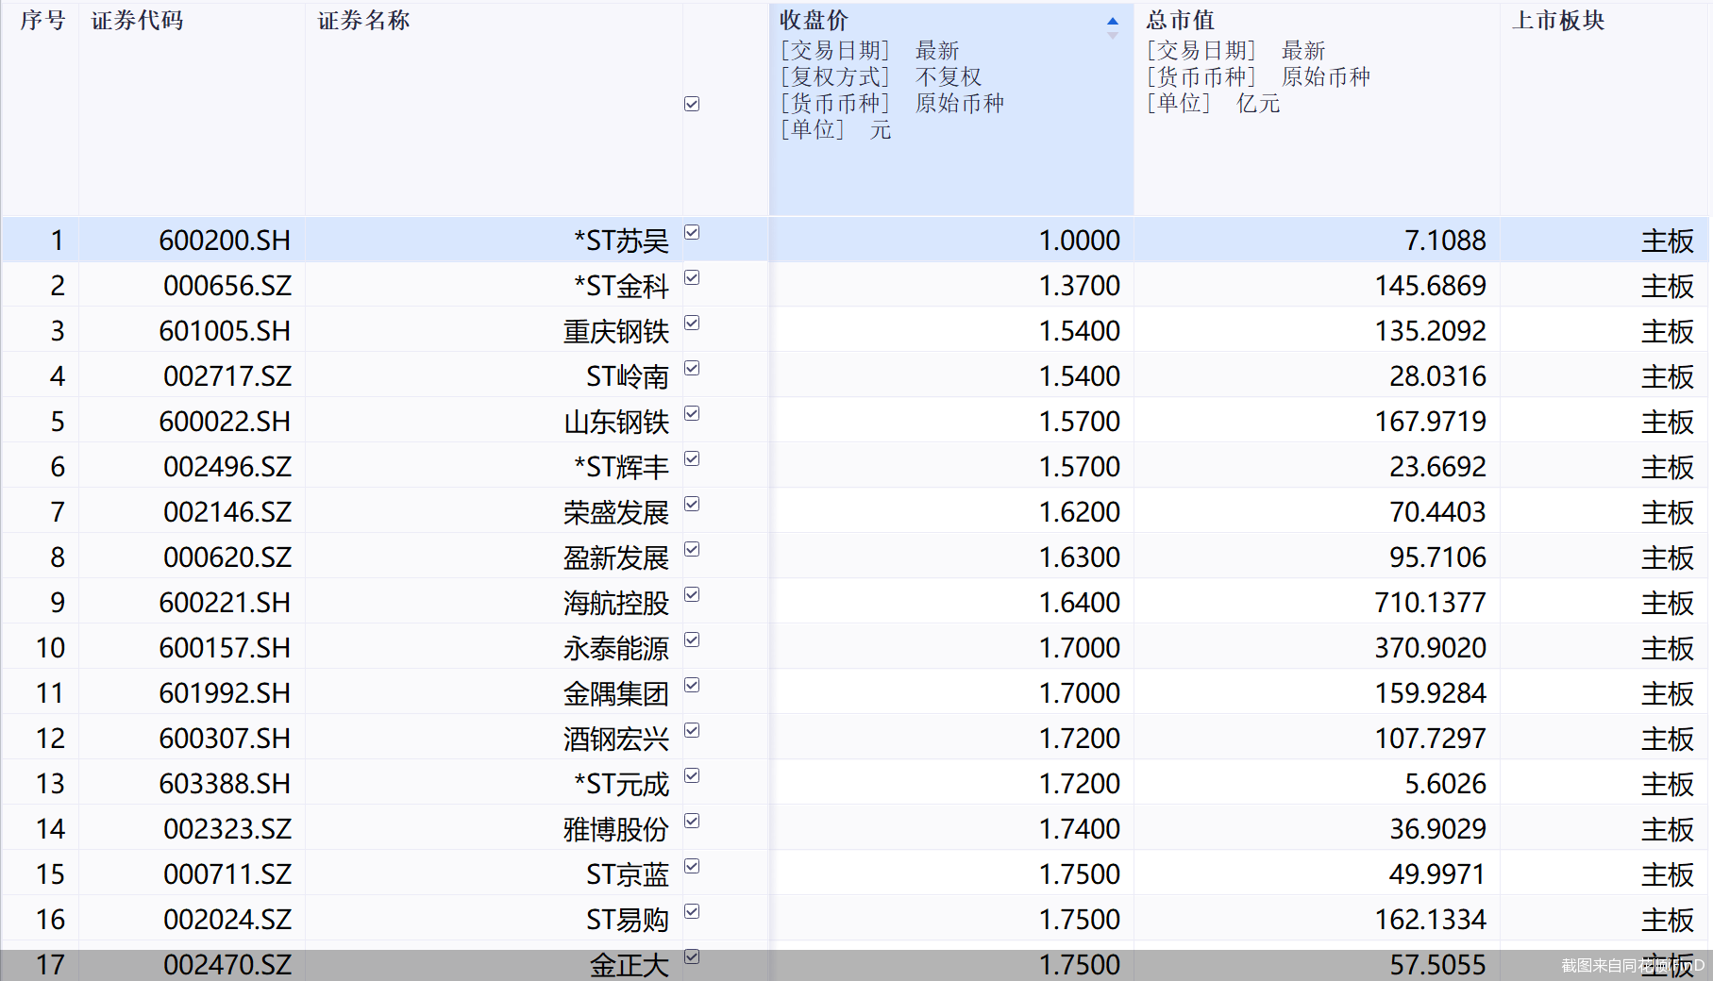This screenshot has height=981, width=1713.
Task: Click the 序号 column header
Action: [x=39, y=20]
